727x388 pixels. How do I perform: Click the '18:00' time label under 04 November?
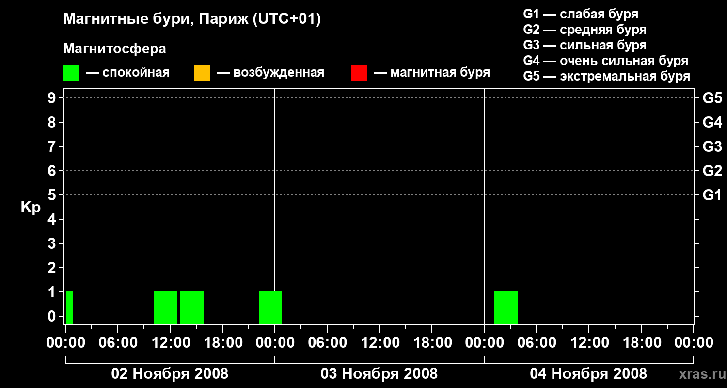tap(641, 343)
